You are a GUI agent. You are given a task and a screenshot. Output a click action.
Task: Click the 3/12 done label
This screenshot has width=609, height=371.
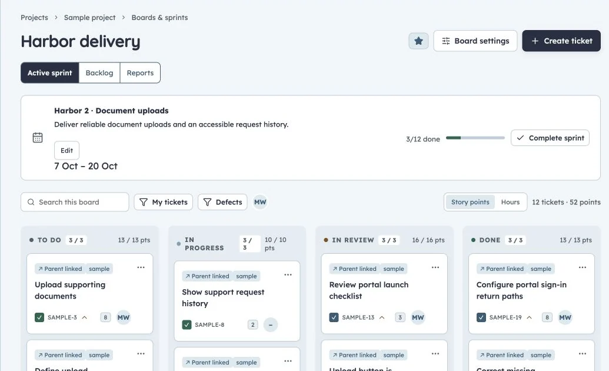423,139
